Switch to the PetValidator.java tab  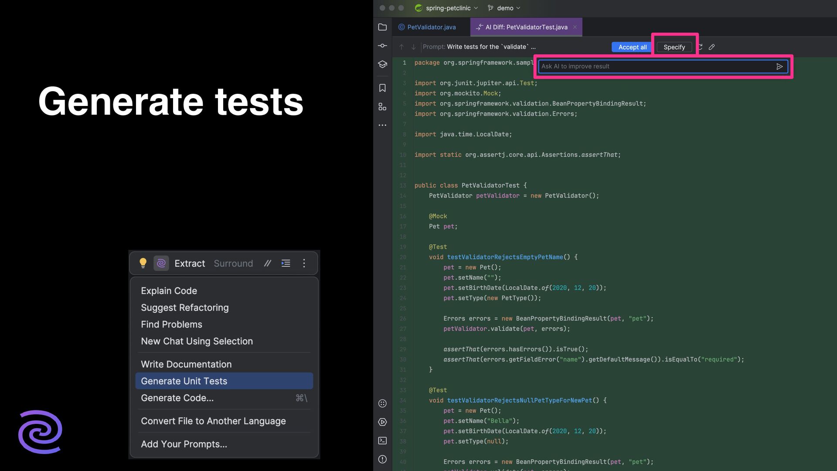tap(431, 27)
